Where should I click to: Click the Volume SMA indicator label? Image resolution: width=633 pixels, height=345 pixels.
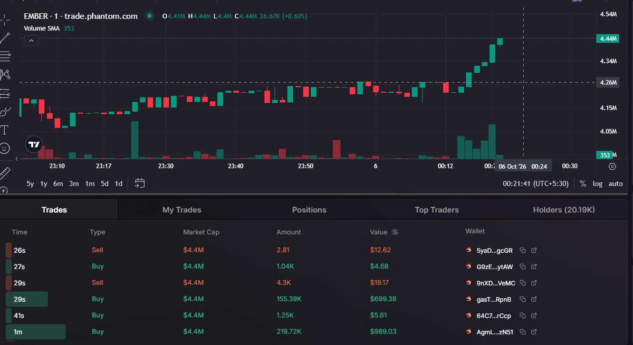42,28
